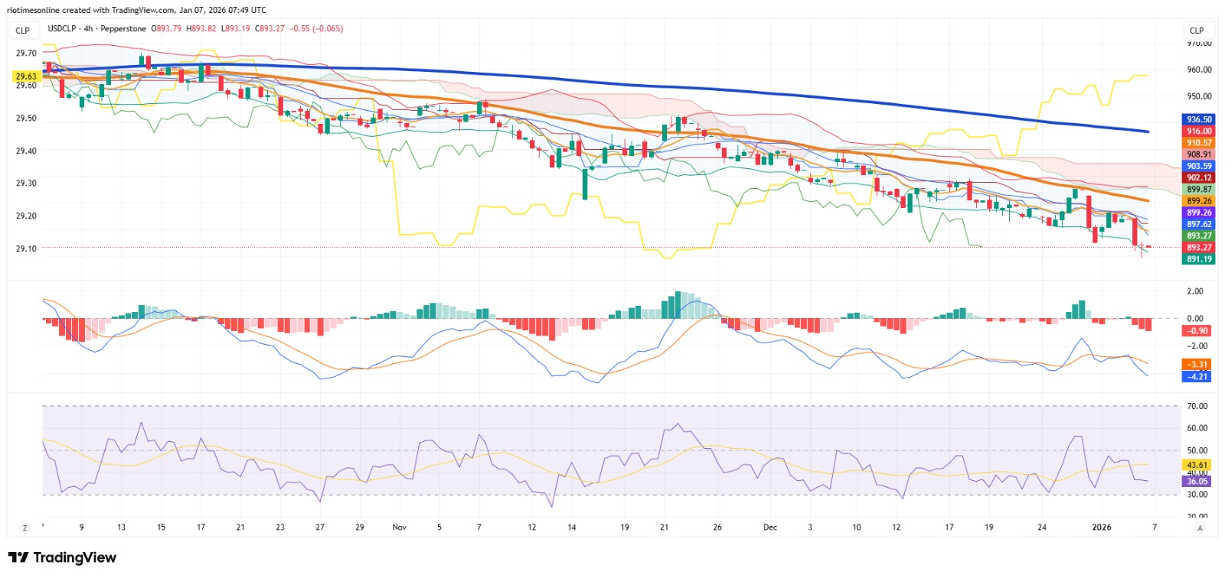The width and height of the screenshot is (1225, 578).
Task: Select the 4h interval label in legend
Action: 88,28
